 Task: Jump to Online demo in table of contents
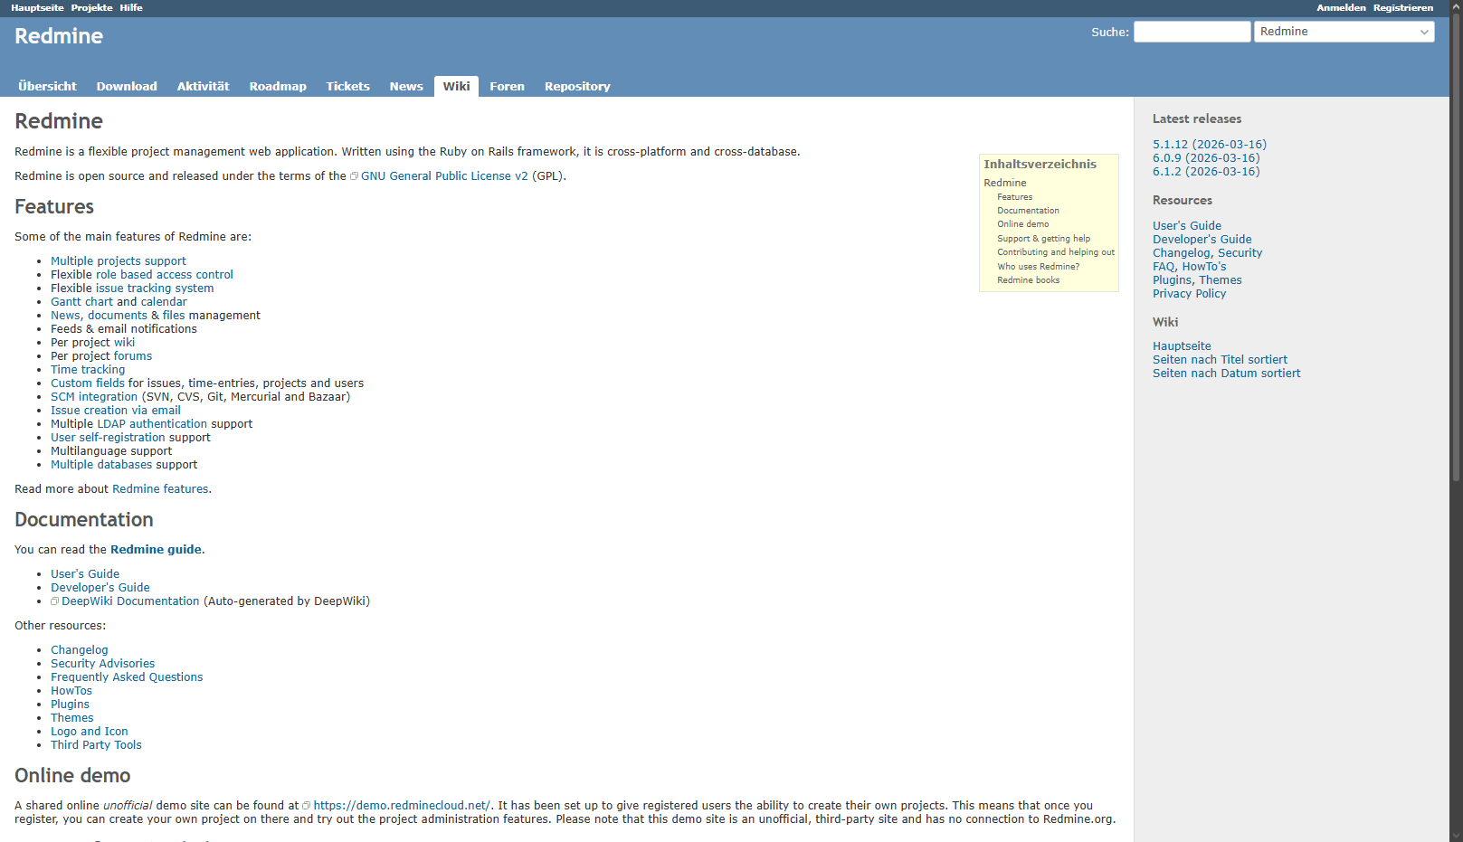(1022, 224)
